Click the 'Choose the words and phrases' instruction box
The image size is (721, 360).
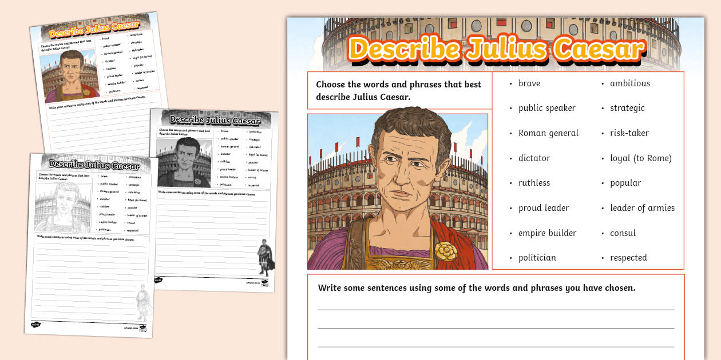click(399, 90)
